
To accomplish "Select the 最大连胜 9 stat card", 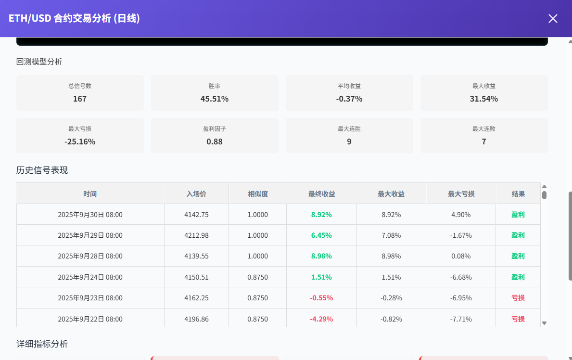I will click(x=349, y=136).
